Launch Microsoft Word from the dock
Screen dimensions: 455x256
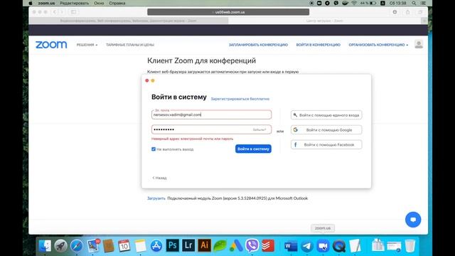[291, 246]
